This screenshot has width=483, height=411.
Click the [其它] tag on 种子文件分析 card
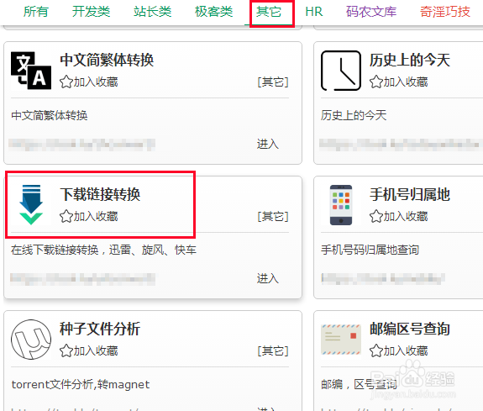[273, 350]
